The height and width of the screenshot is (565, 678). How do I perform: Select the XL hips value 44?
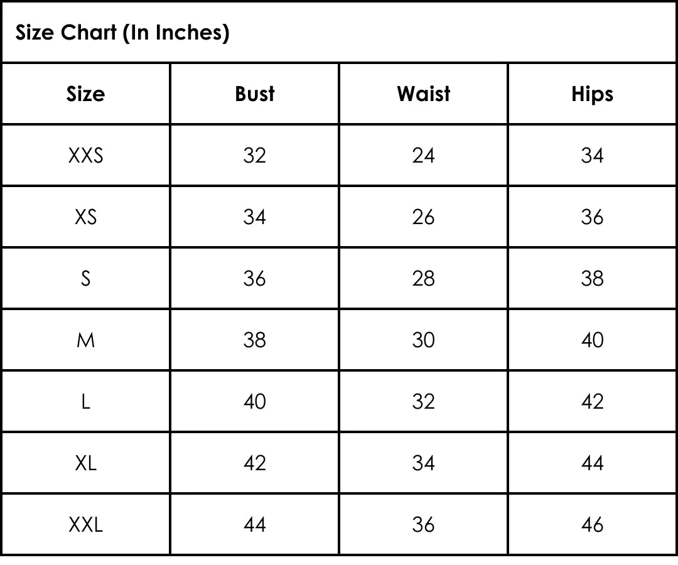pyautogui.click(x=592, y=463)
